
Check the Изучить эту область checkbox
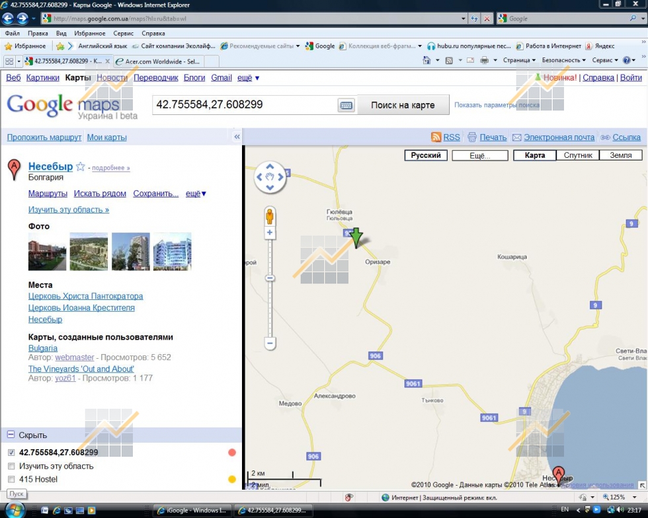tap(11, 466)
